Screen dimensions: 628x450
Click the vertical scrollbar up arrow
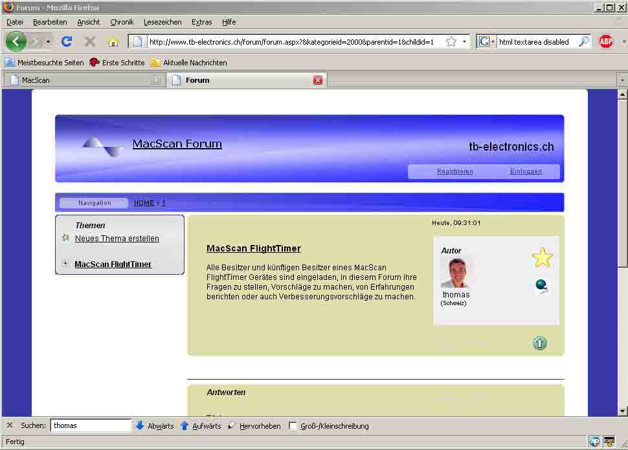(x=622, y=94)
